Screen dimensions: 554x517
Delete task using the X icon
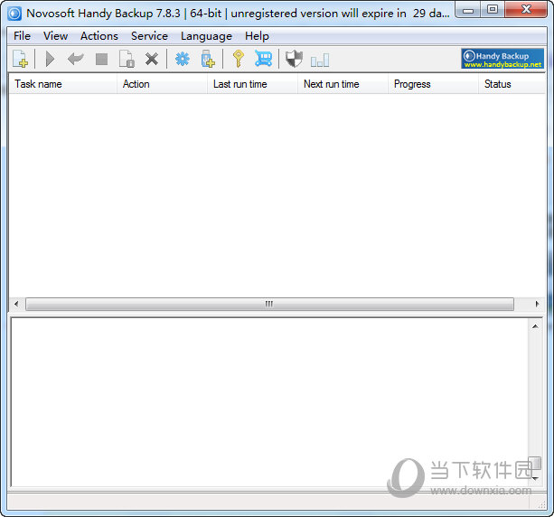point(152,59)
